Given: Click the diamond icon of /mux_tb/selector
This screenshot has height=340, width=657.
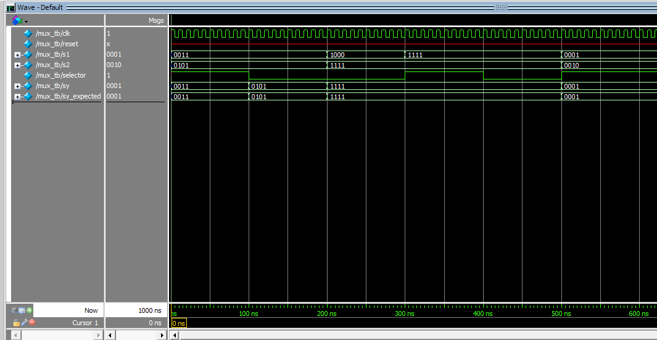Looking at the screenshot, I should [28, 75].
